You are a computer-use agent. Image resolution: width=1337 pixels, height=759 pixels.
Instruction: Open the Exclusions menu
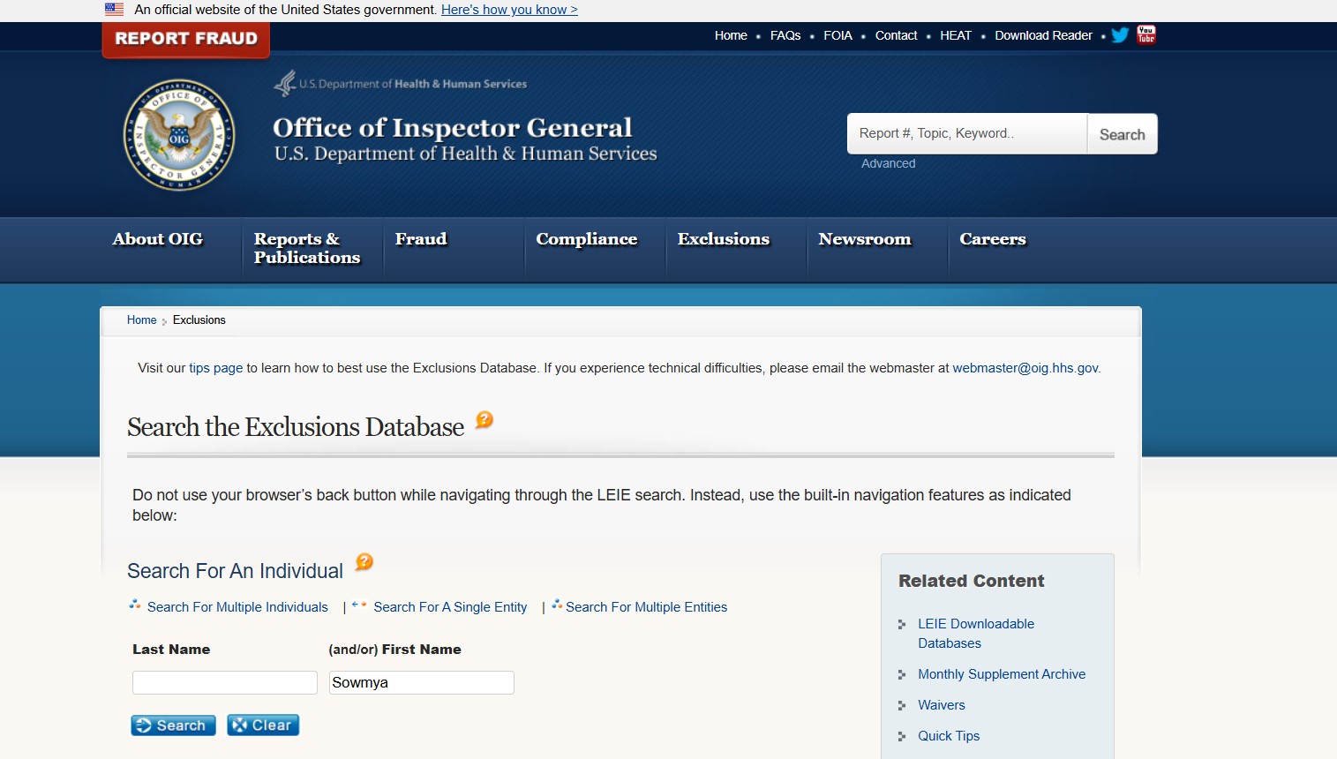click(724, 239)
